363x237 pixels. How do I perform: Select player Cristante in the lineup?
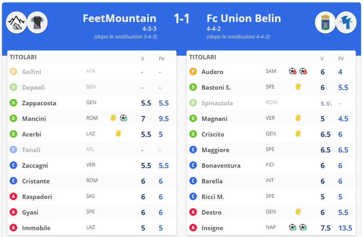[36, 181]
